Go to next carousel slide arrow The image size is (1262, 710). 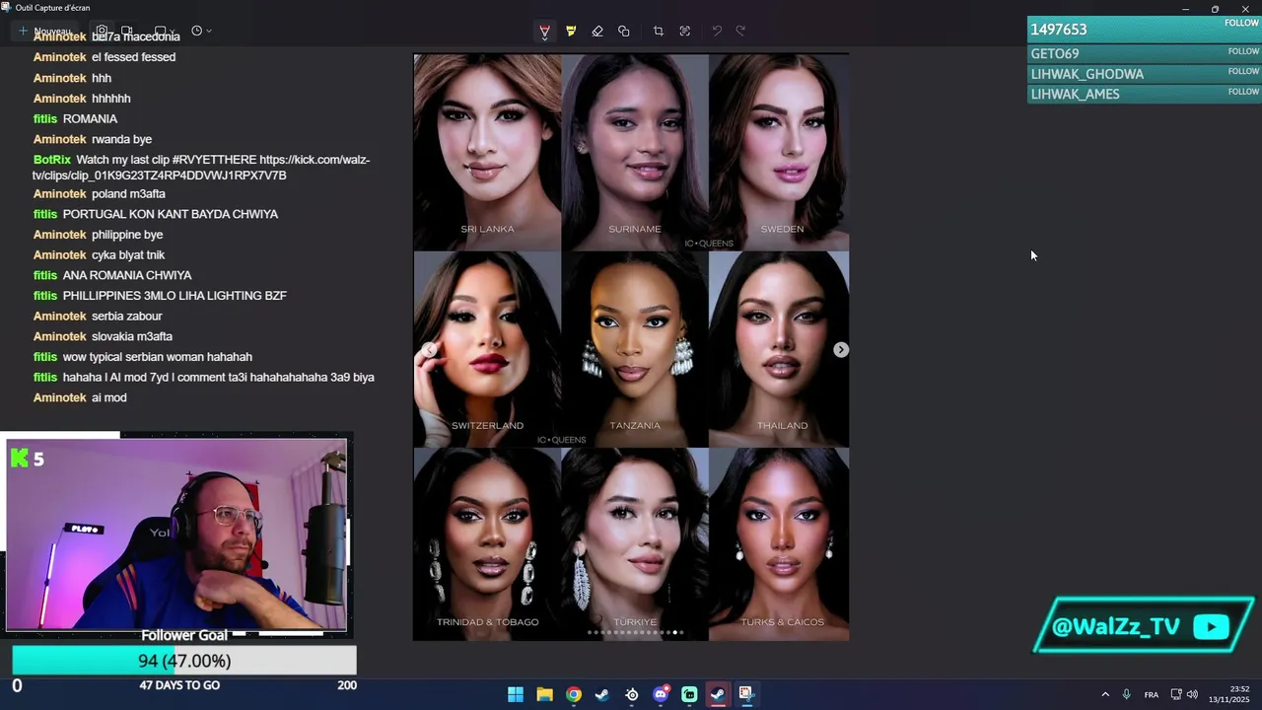click(841, 350)
